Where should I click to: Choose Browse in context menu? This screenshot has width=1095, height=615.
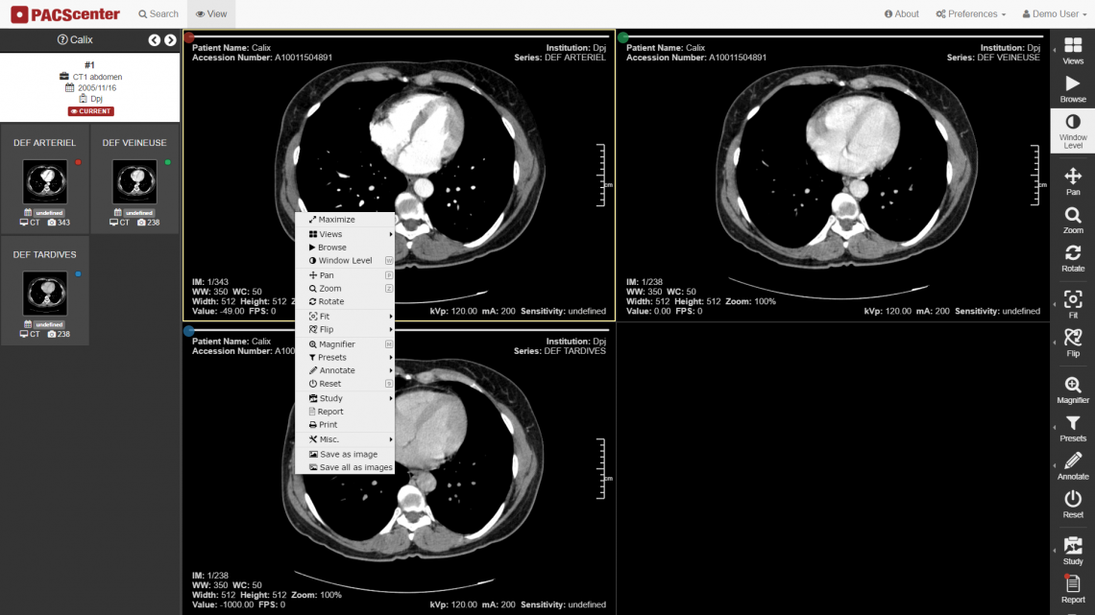tap(345, 248)
